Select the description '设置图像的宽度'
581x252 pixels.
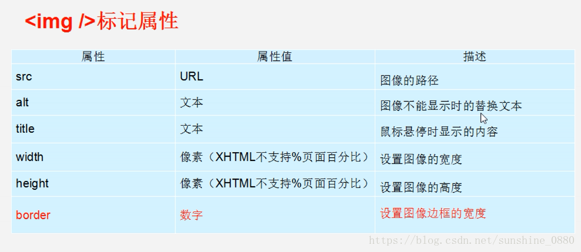point(421,160)
